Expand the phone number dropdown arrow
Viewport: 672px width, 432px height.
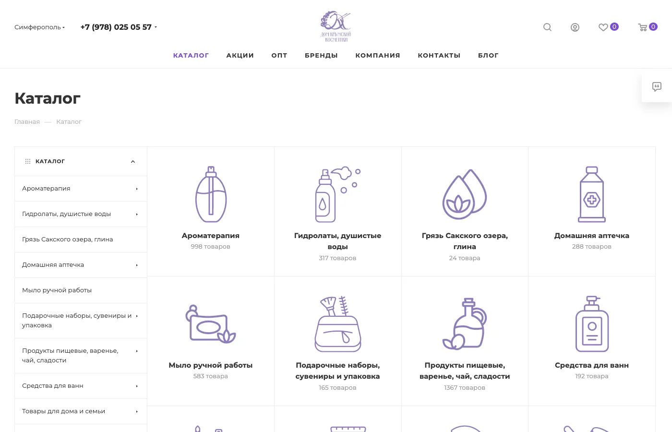pyautogui.click(x=156, y=27)
